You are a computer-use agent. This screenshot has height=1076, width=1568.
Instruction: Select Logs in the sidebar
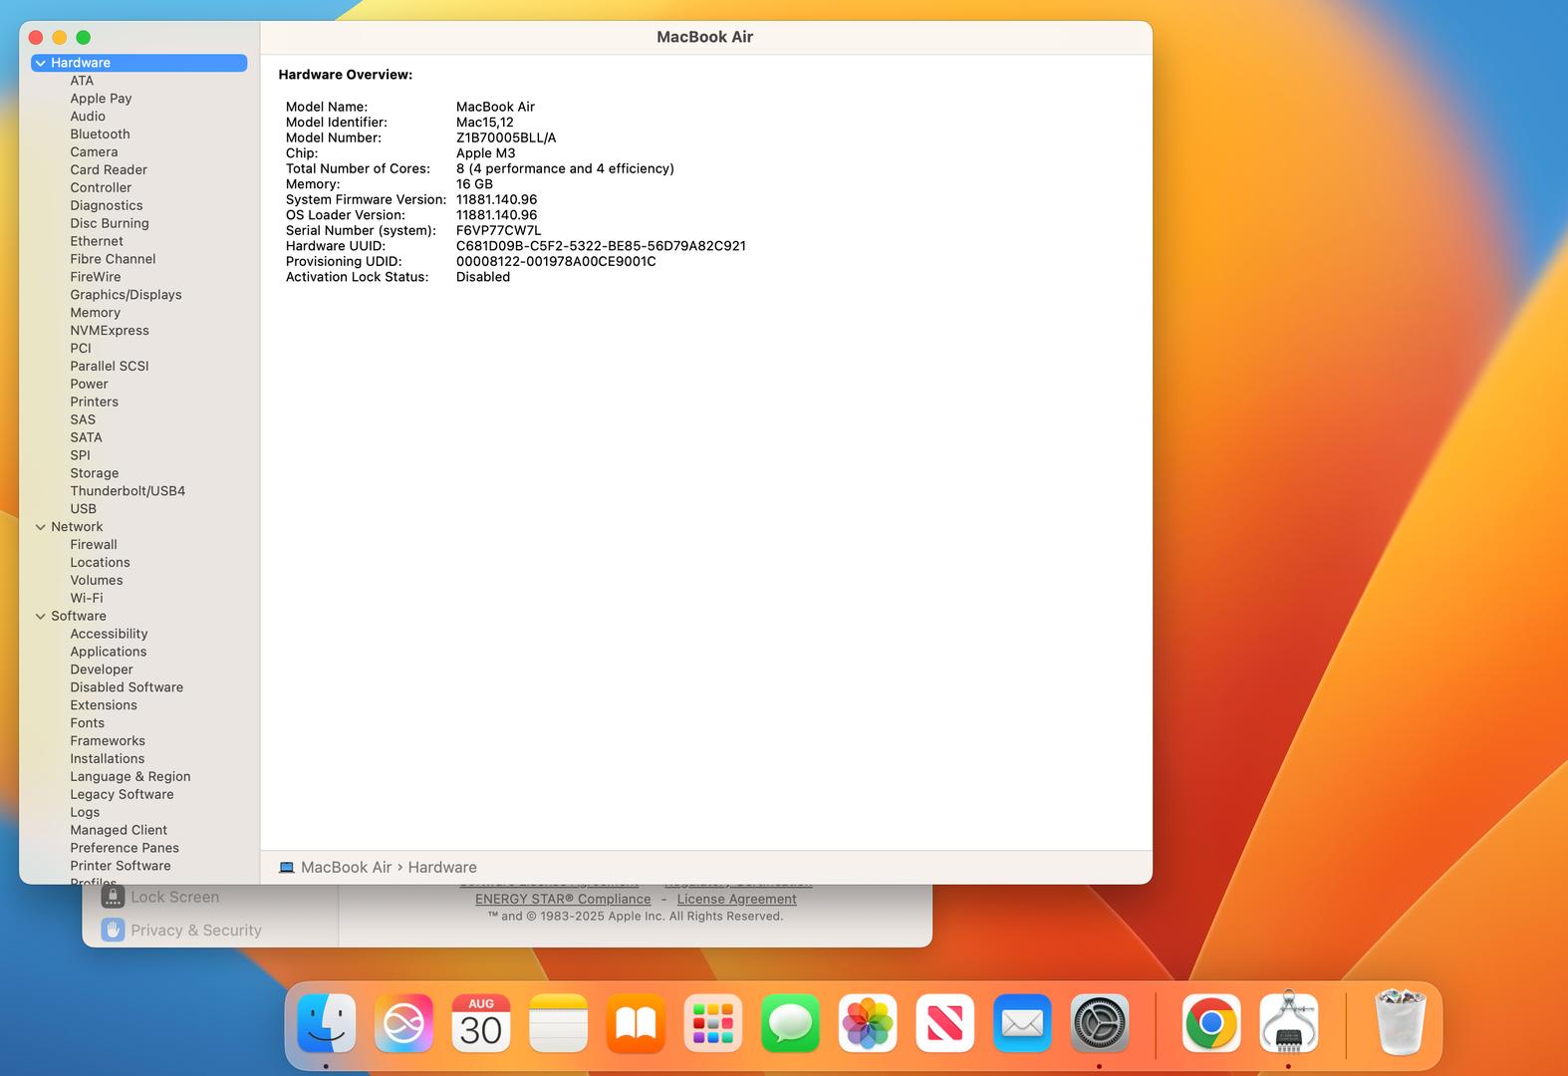click(85, 812)
